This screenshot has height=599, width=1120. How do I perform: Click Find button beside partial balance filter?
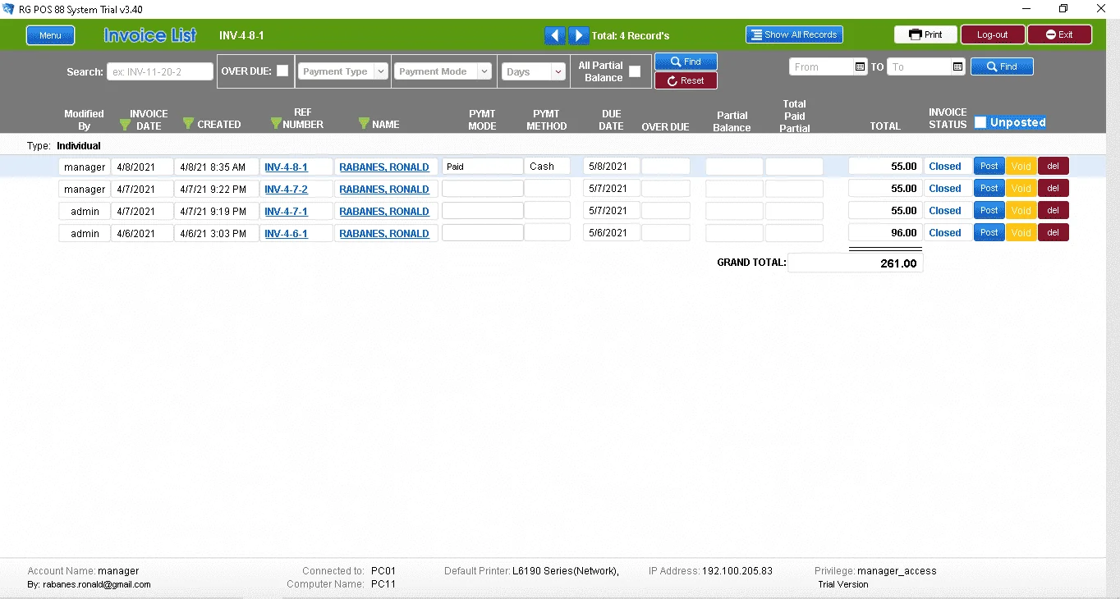[686, 62]
